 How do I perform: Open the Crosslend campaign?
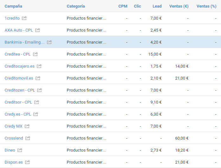[x=14, y=138]
